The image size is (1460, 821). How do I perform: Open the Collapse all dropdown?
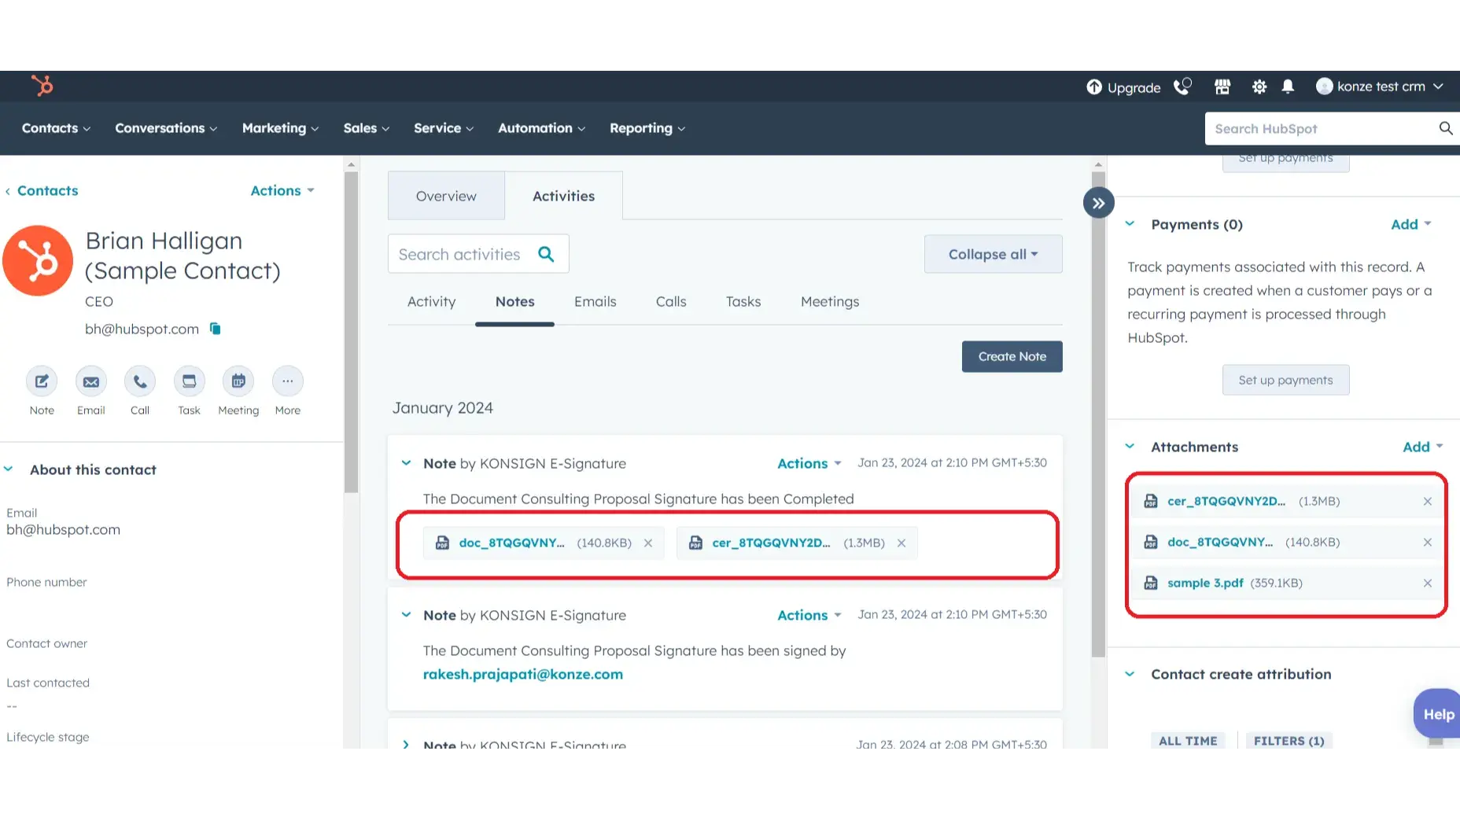[993, 254]
